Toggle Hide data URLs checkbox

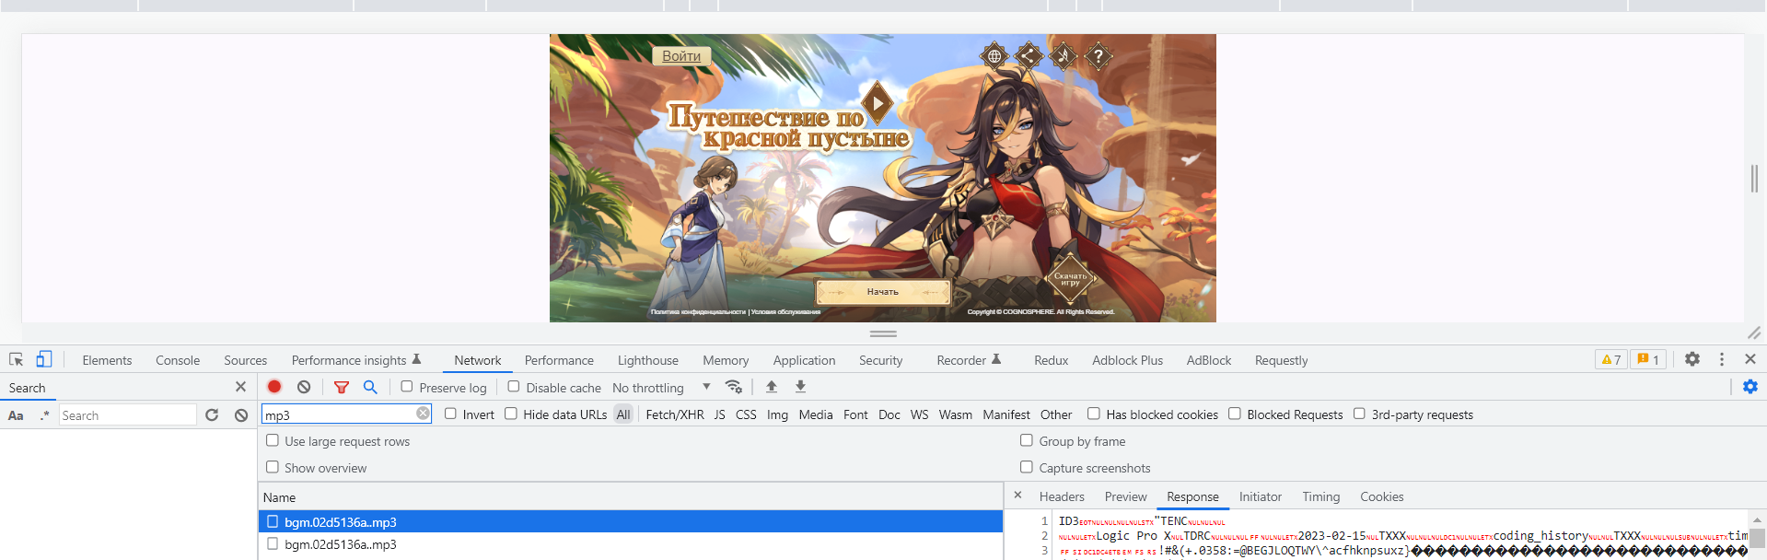coord(511,414)
